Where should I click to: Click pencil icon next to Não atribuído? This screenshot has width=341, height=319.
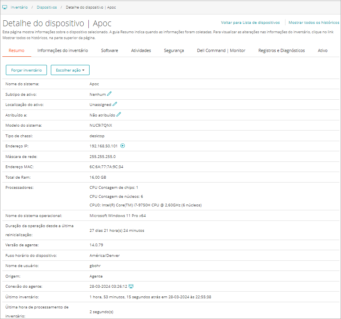119,115
